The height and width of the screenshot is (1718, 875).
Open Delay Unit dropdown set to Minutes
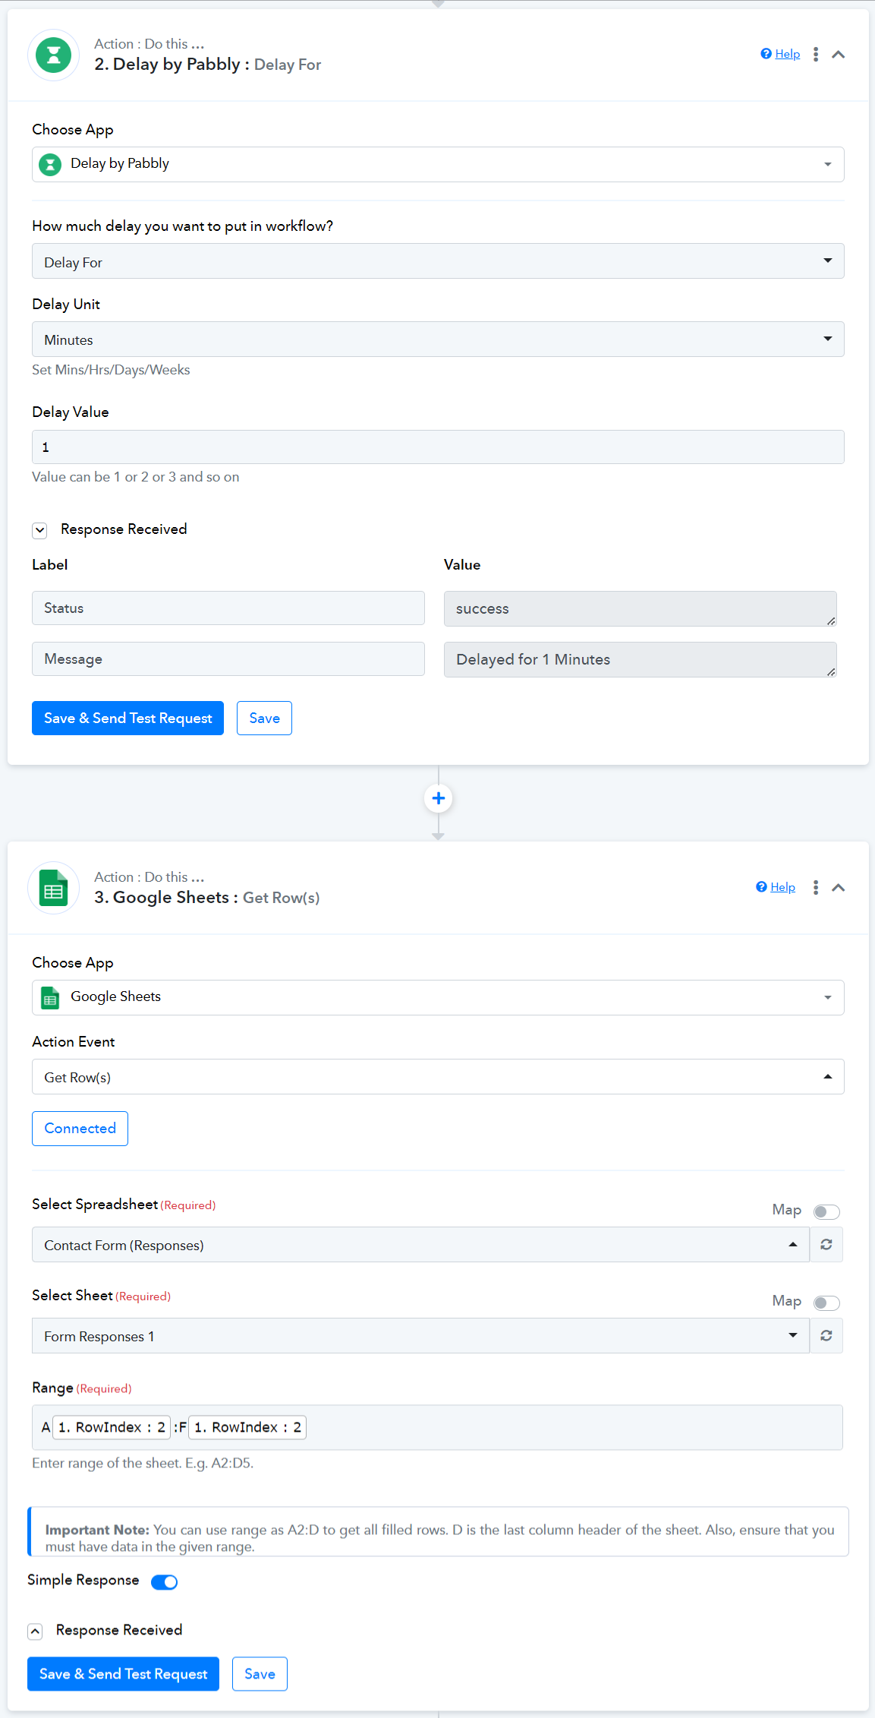(x=438, y=339)
